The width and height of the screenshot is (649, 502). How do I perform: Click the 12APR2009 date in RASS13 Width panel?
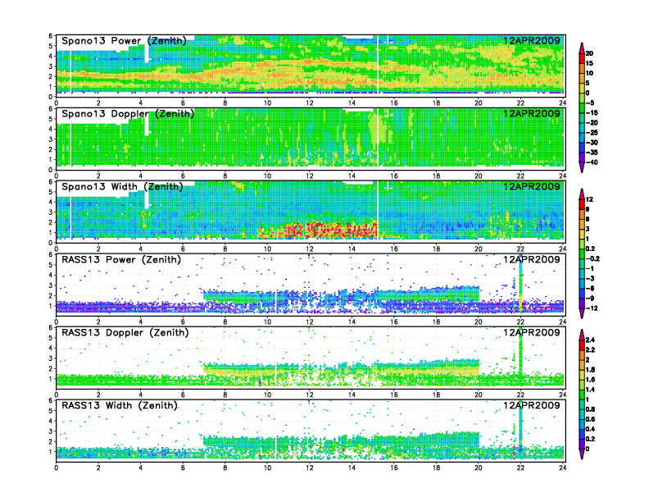pos(532,405)
